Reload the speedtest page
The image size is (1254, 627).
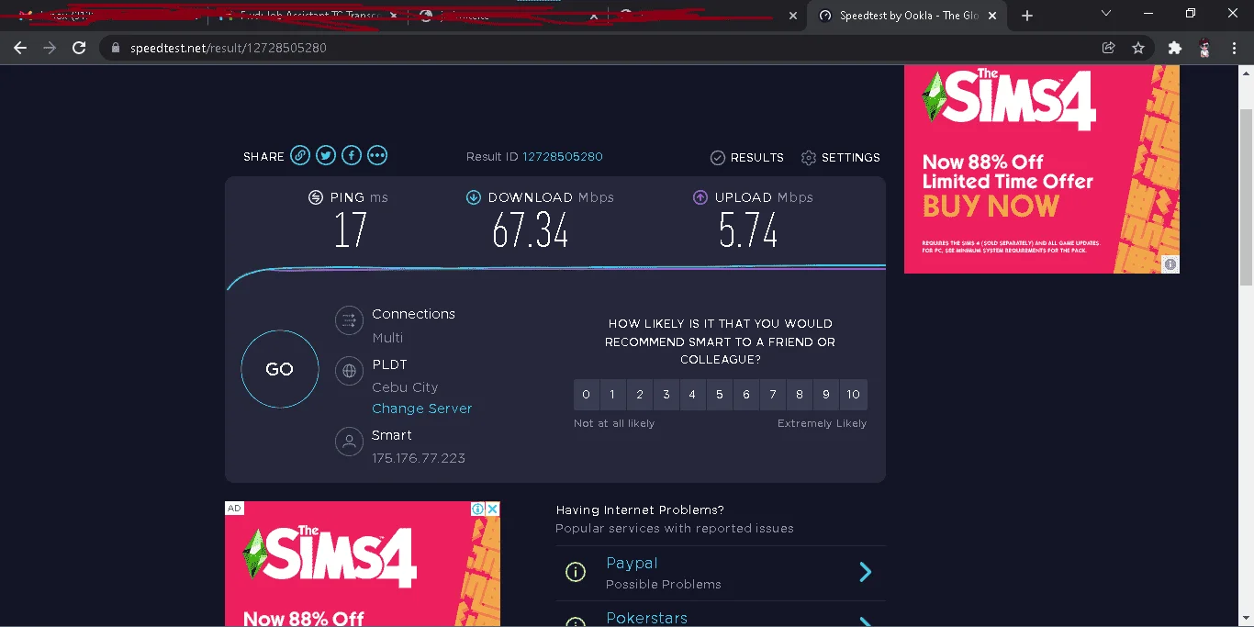(79, 48)
